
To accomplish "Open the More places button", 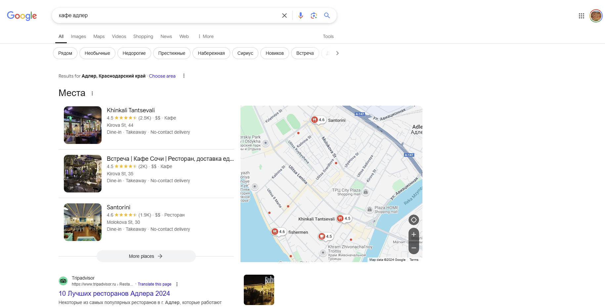I will [x=146, y=256].
